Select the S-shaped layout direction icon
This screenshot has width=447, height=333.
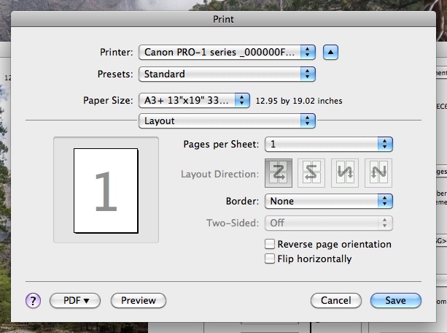point(312,173)
